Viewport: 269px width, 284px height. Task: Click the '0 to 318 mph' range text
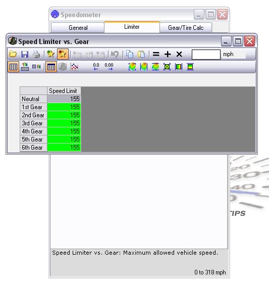click(x=210, y=272)
